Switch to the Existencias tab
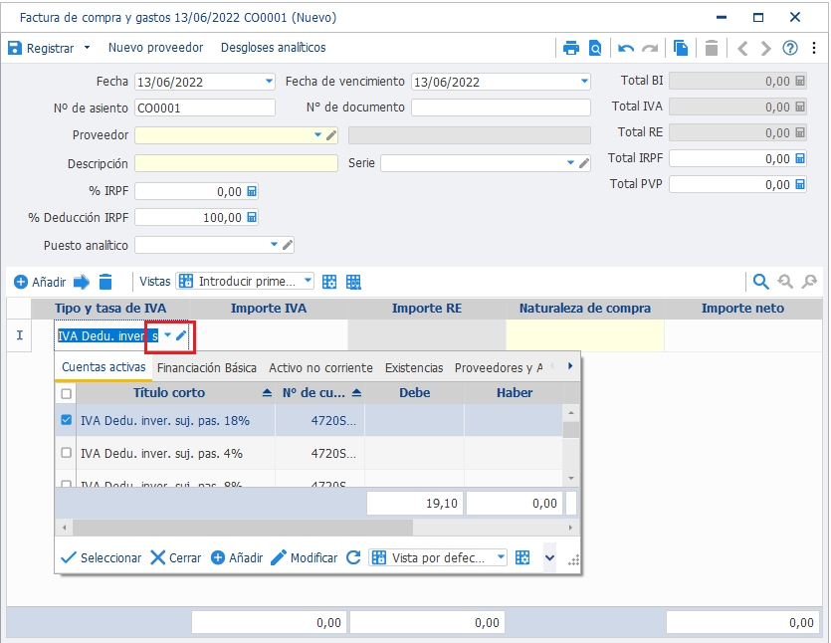 point(414,368)
